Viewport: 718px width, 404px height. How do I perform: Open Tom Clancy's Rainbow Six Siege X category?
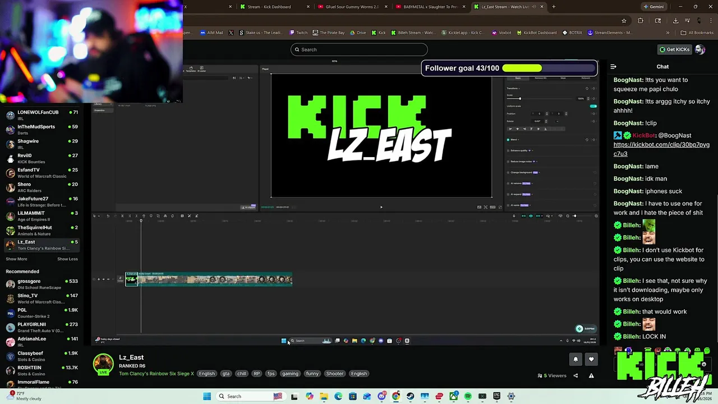tap(157, 374)
